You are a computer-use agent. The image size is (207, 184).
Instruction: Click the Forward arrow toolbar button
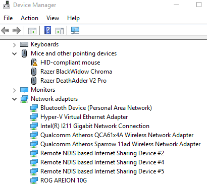17,31
